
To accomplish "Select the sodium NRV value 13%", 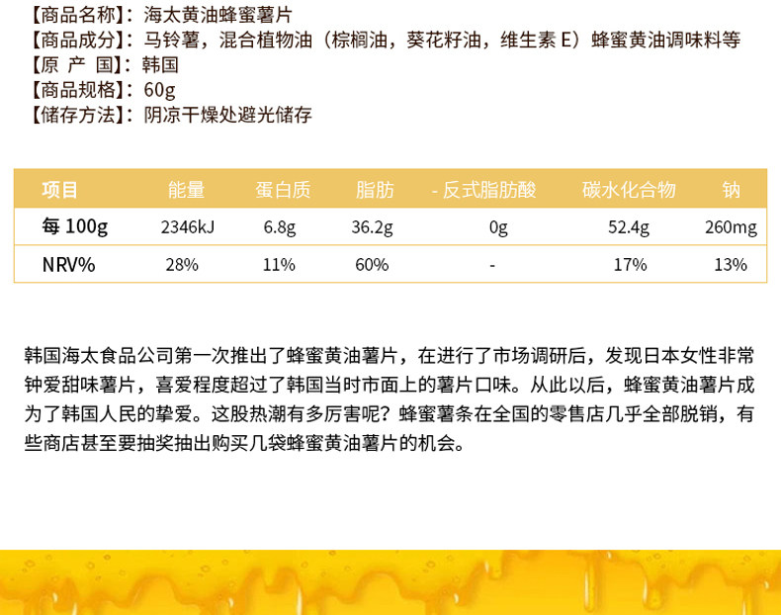I will (731, 264).
